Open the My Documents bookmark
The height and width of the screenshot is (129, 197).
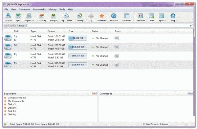coord(16,101)
